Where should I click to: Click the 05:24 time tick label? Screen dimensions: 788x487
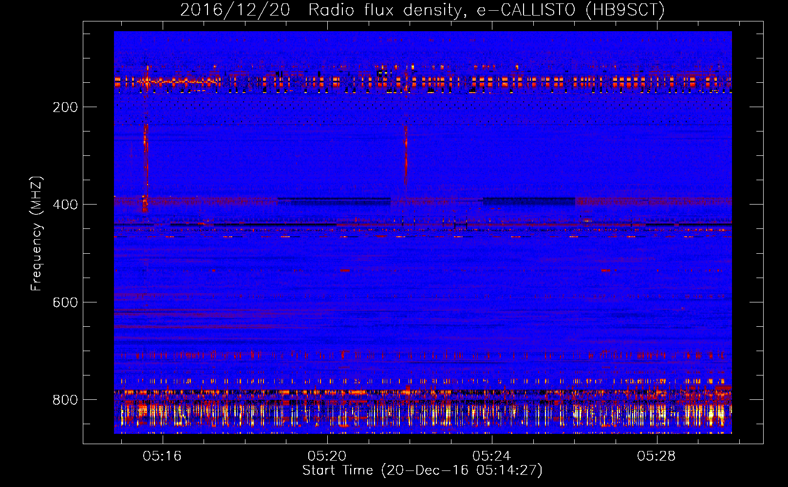[x=492, y=456]
